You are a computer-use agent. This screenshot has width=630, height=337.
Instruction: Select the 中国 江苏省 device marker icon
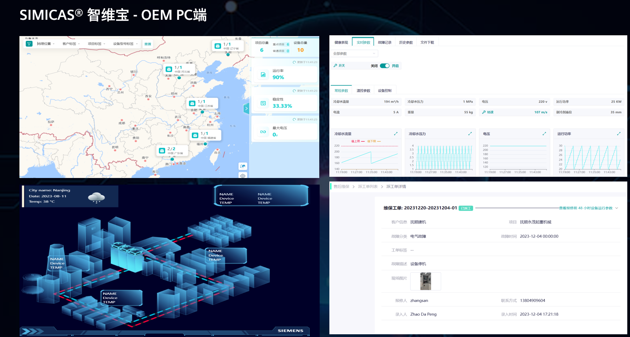(x=192, y=103)
